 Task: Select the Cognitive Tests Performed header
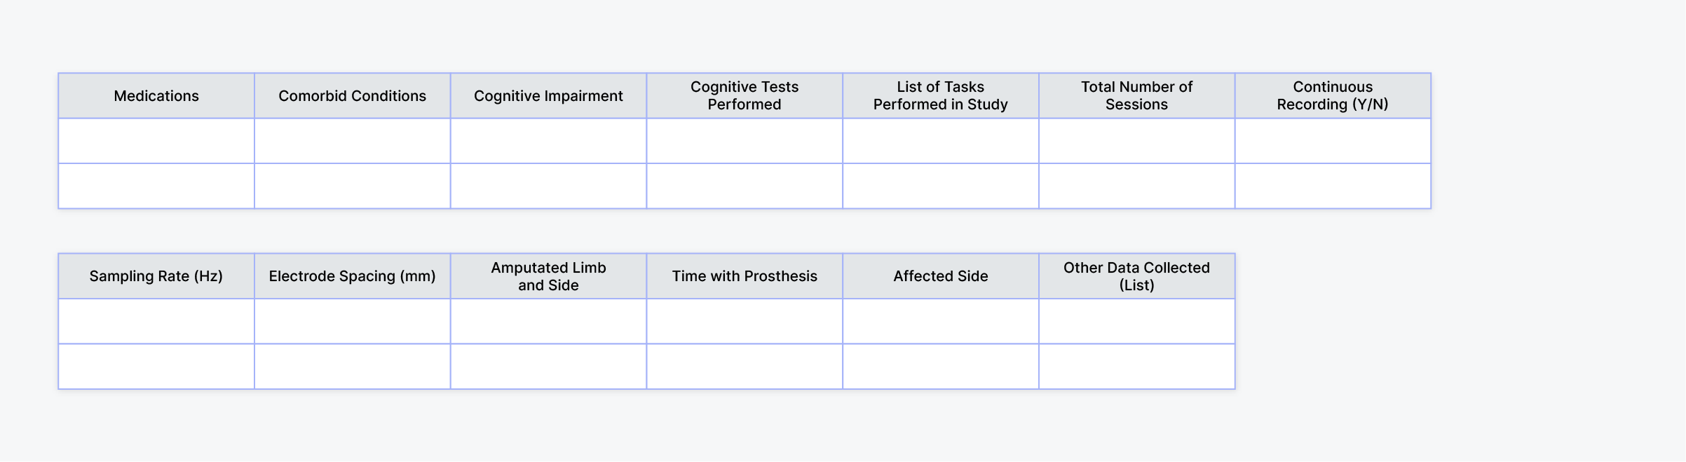(745, 96)
